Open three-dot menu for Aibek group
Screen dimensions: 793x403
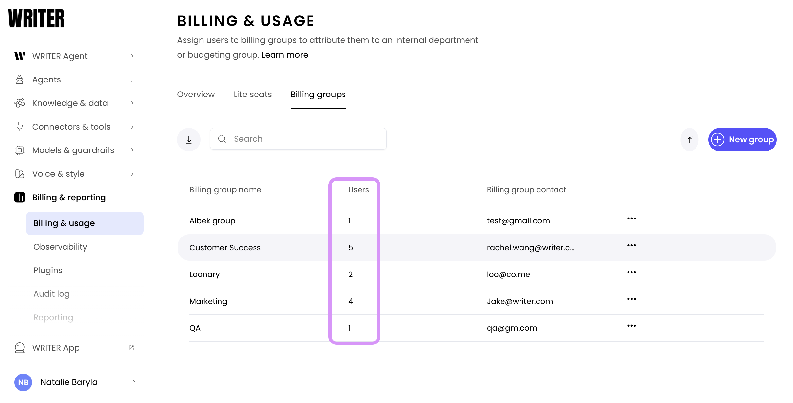tap(631, 219)
